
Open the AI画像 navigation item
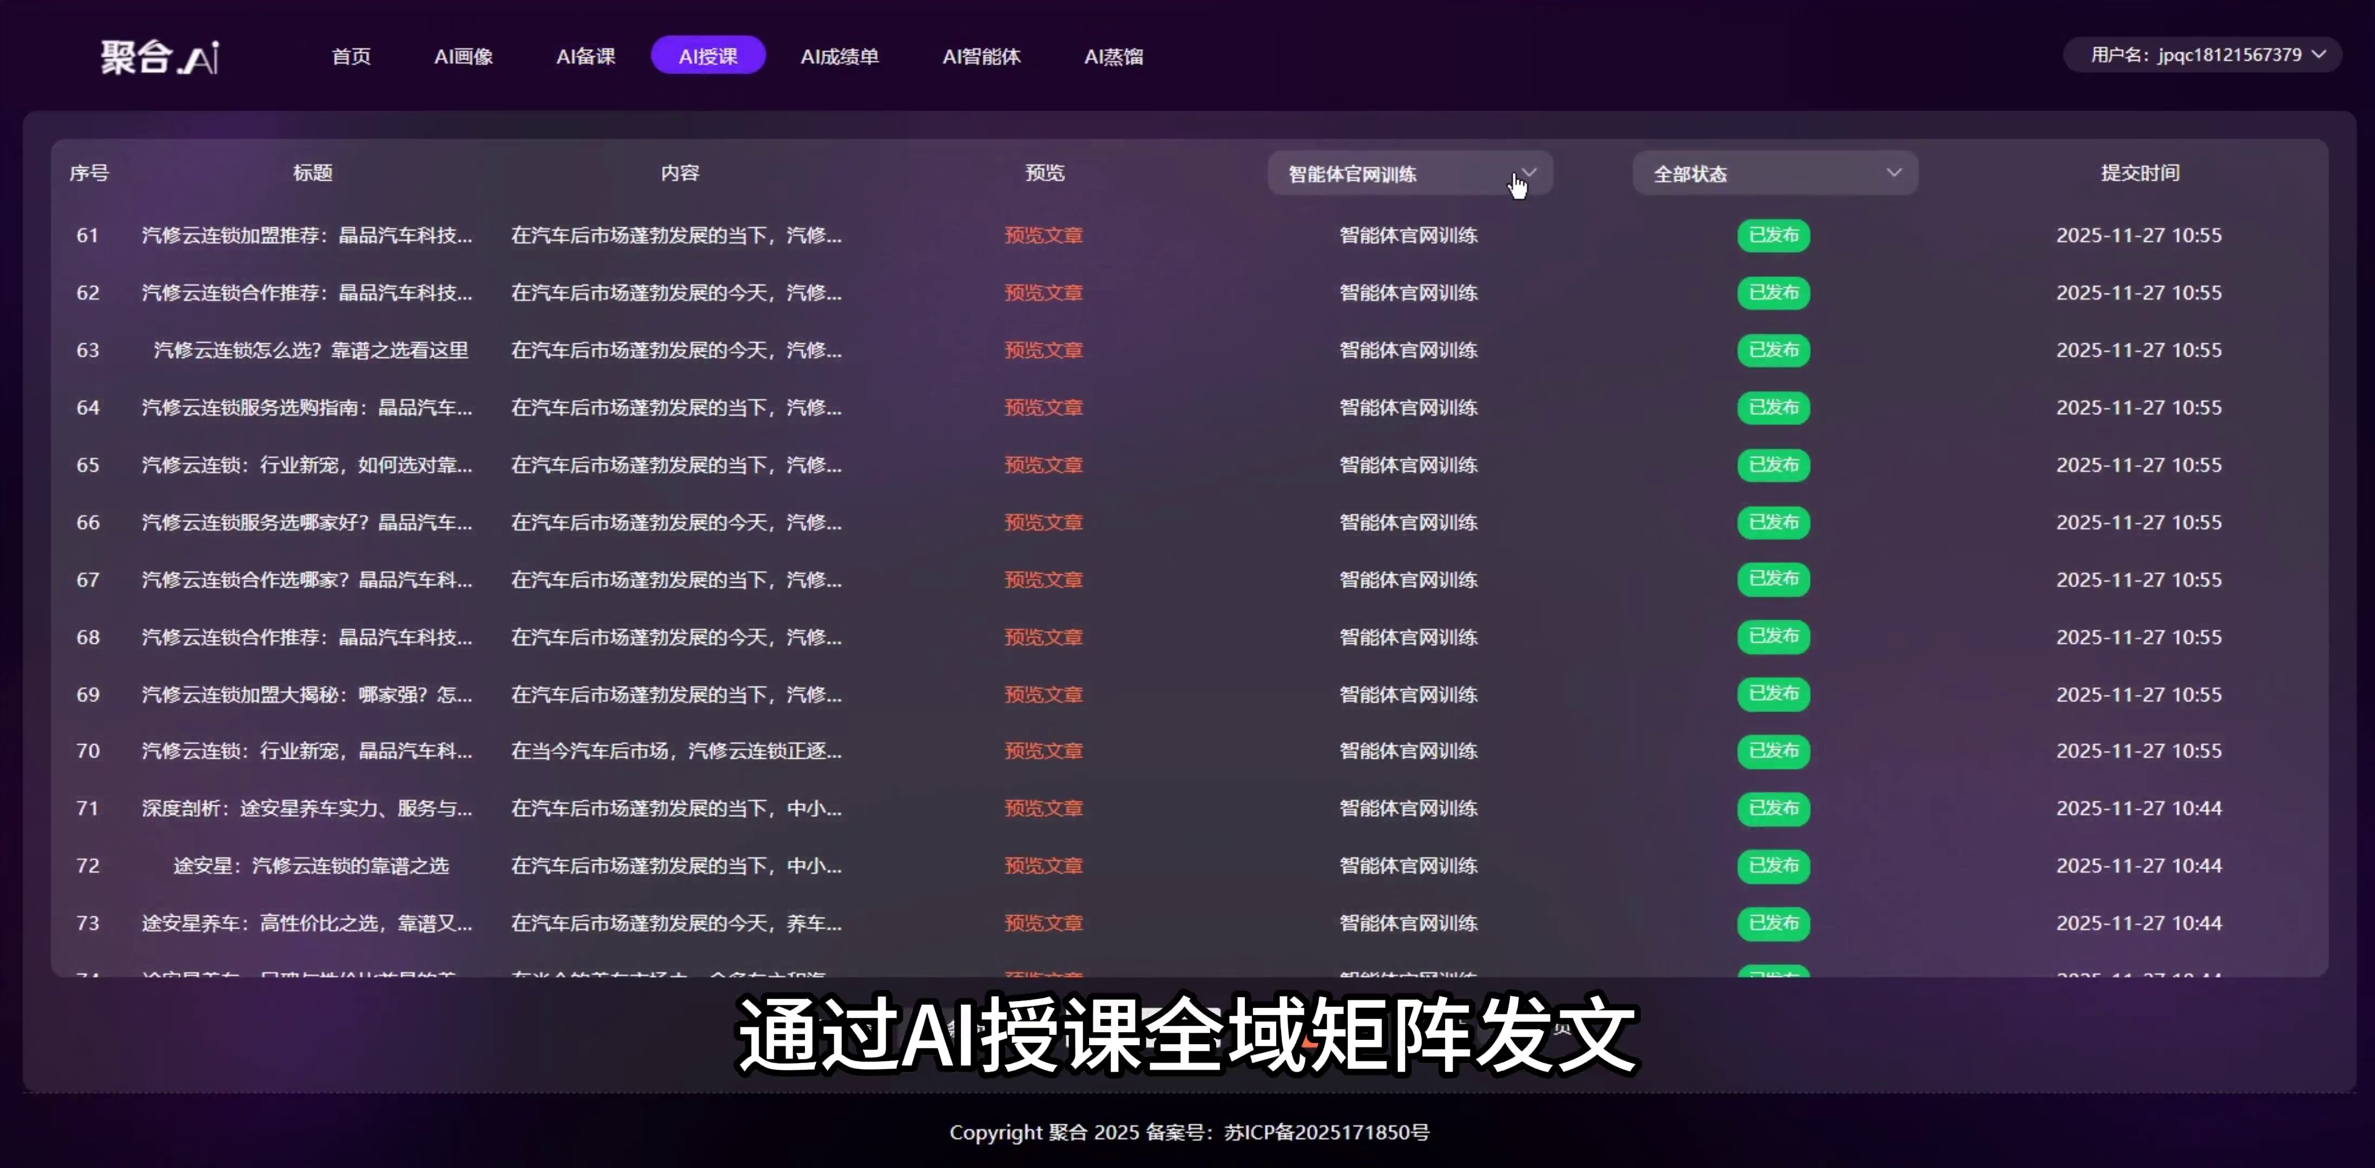coord(464,55)
